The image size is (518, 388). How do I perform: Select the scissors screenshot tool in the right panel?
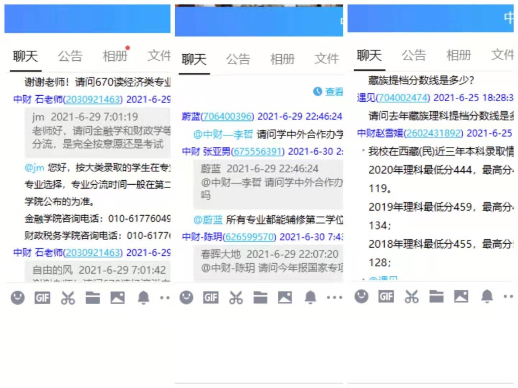[x=412, y=297]
